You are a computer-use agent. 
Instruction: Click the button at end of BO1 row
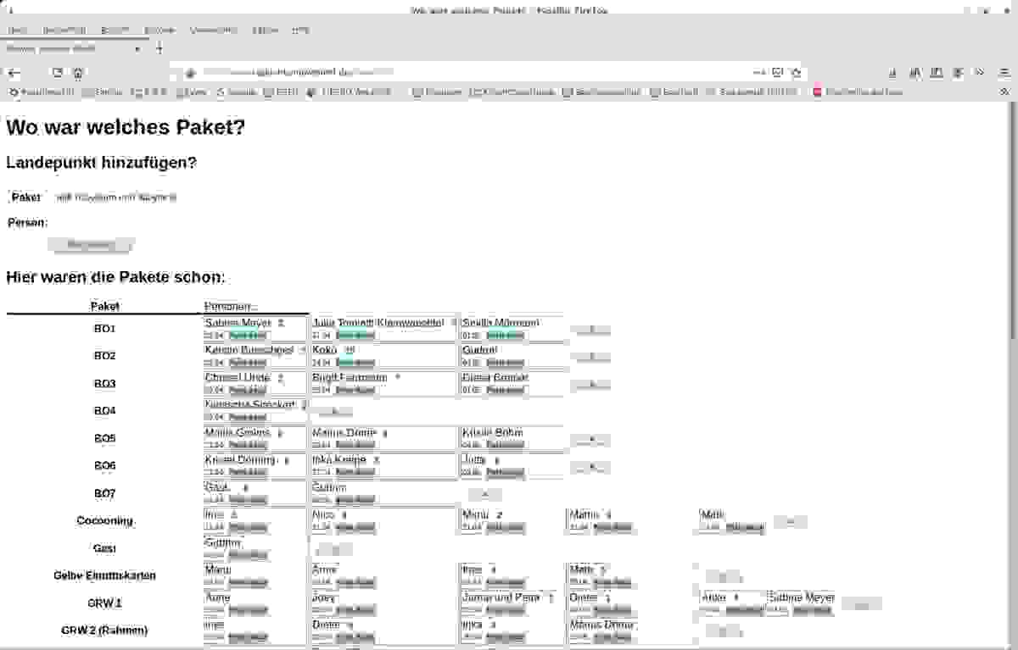click(590, 330)
